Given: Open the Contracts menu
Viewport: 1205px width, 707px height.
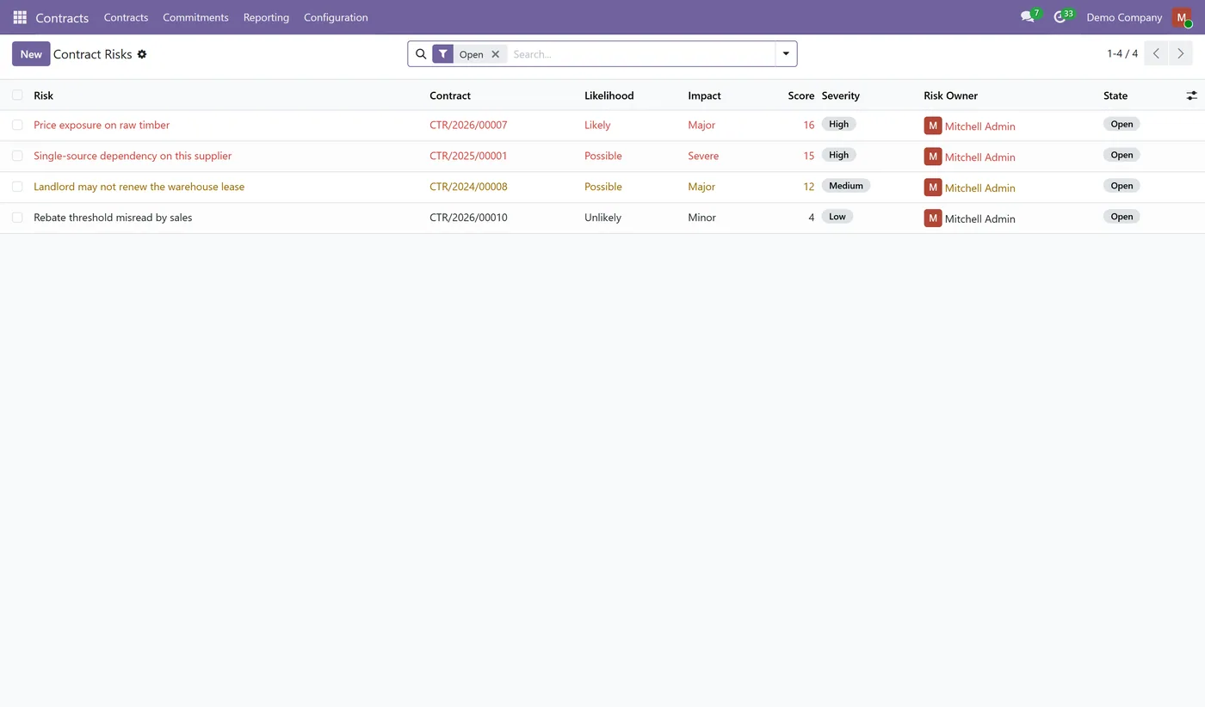Looking at the screenshot, I should pyautogui.click(x=126, y=17).
